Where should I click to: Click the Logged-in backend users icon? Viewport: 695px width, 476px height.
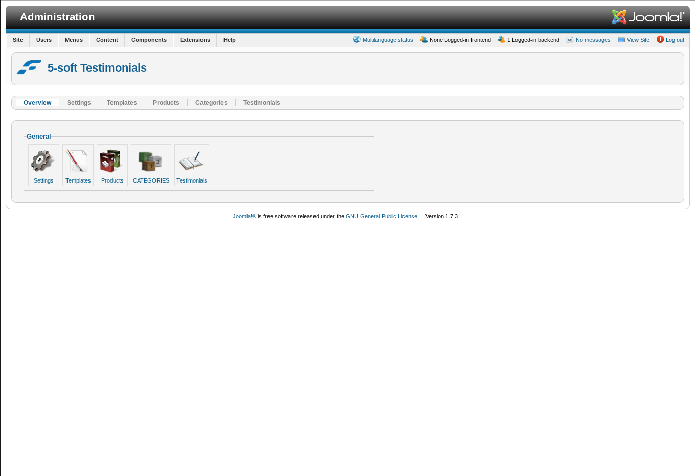pos(502,39)
